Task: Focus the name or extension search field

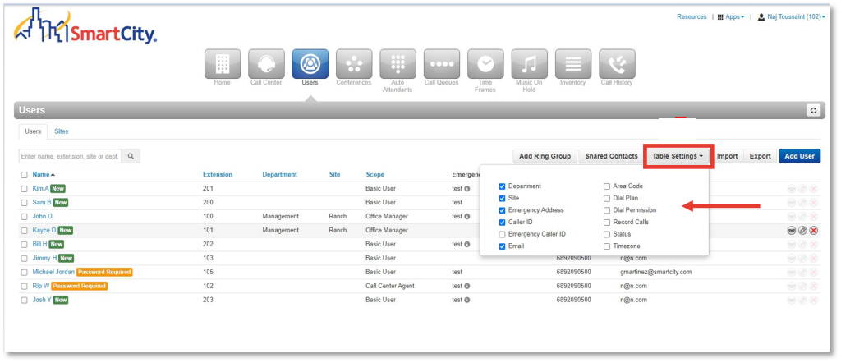Action: tap(70, 156)
